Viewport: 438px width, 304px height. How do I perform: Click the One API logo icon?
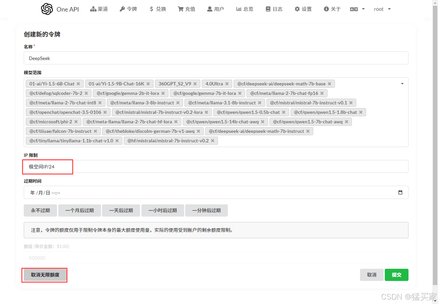[x=47, y=9]
